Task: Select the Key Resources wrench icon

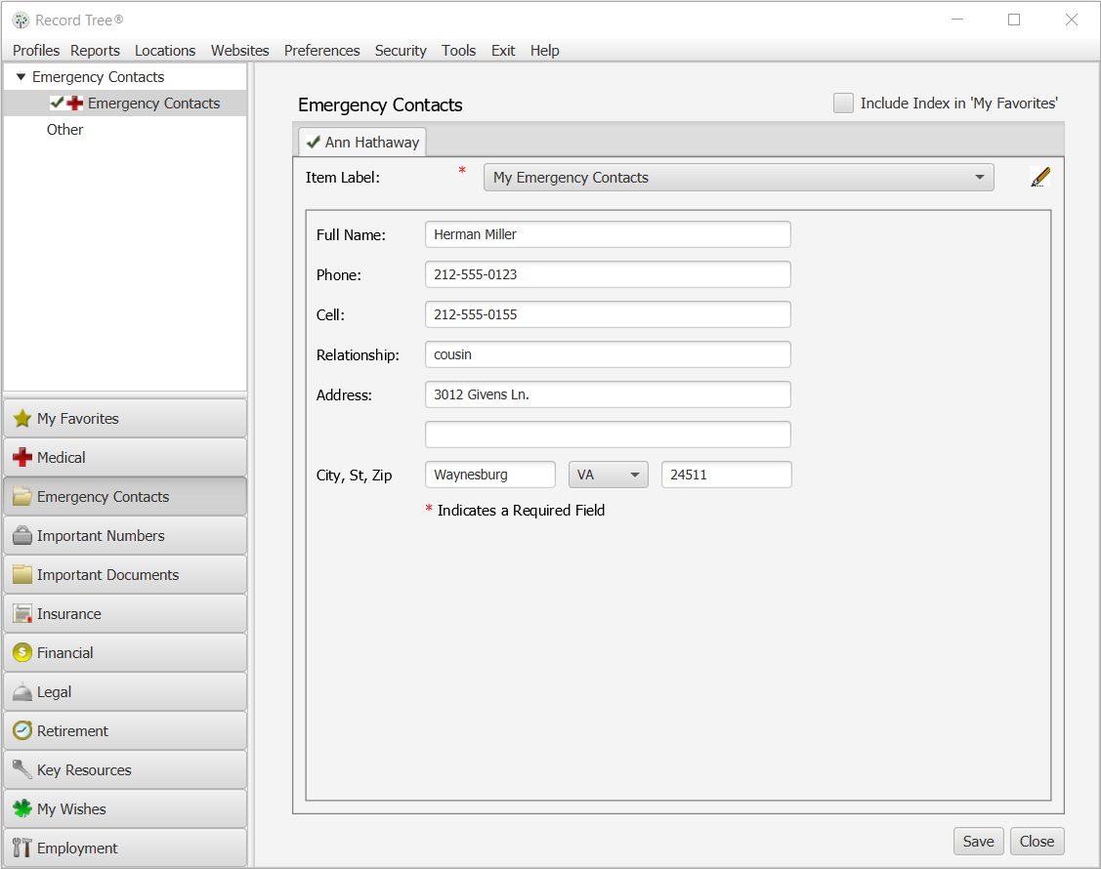Action: click(21, 769)
